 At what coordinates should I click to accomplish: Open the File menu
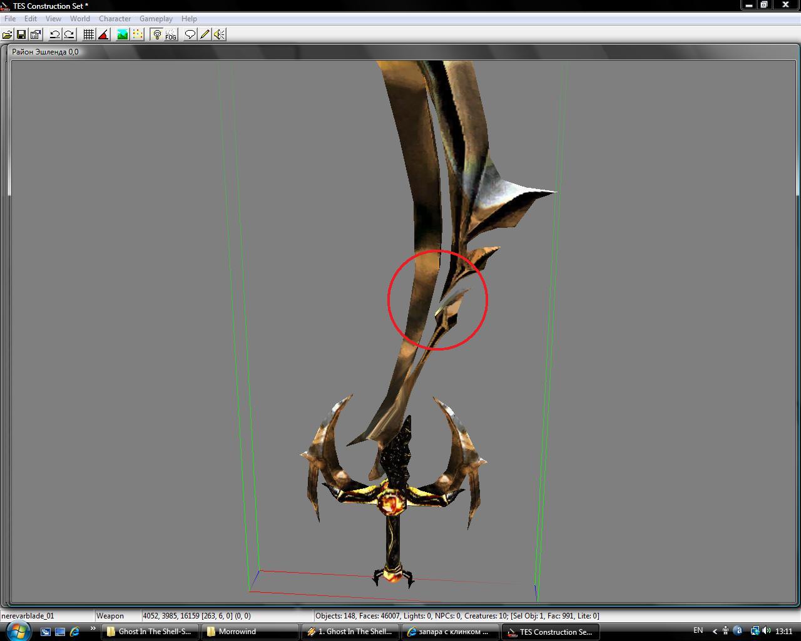(x=10, y=19)
